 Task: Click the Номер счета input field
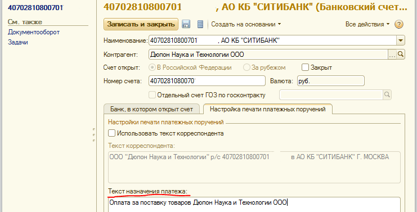coord(207,81)
